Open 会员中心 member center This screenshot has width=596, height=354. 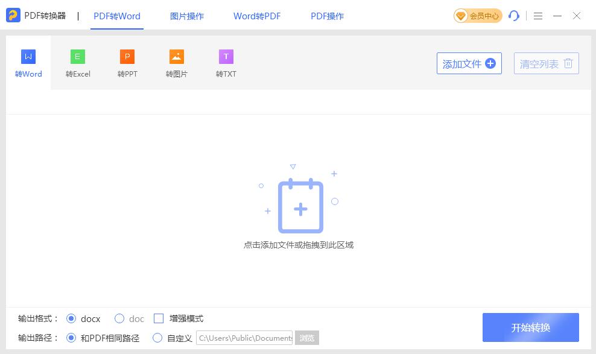pyautogui.click(x=478, y=16)
